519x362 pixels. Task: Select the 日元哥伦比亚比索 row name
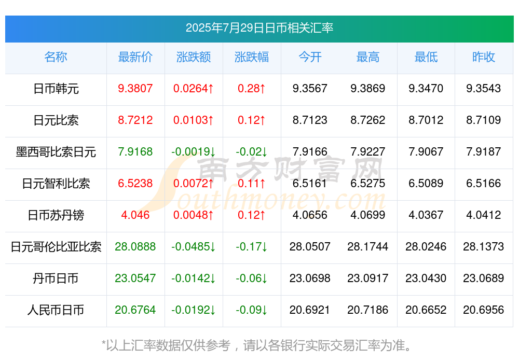56,247
